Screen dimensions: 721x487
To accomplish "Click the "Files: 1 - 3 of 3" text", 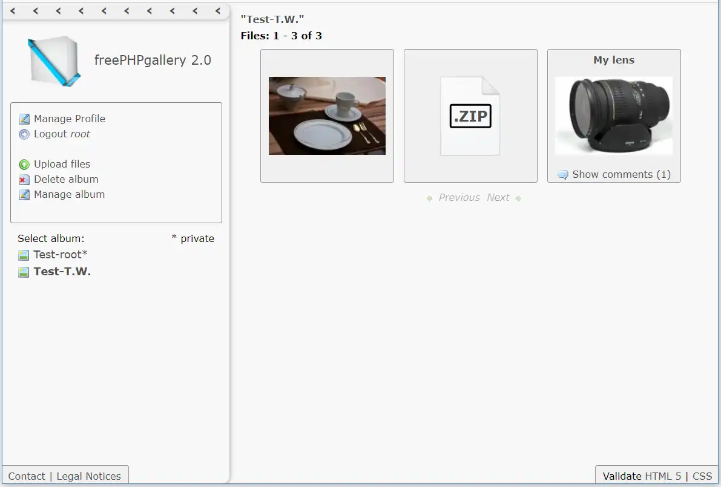I will pos(281,36).
